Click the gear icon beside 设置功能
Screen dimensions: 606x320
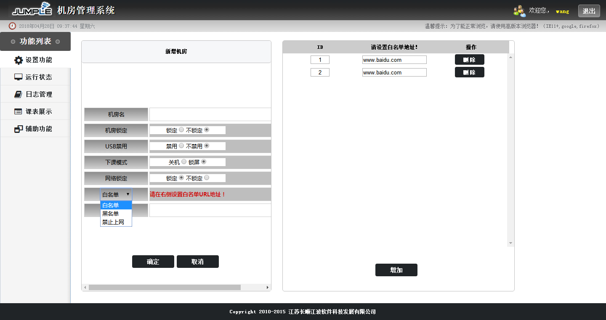pos(19,60)
